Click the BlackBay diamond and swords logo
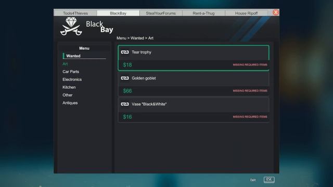 pos(71,26)
